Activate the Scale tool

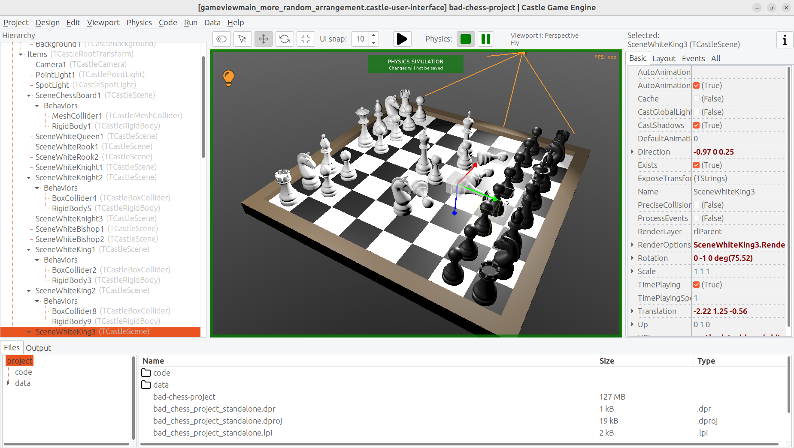(306, 39)
